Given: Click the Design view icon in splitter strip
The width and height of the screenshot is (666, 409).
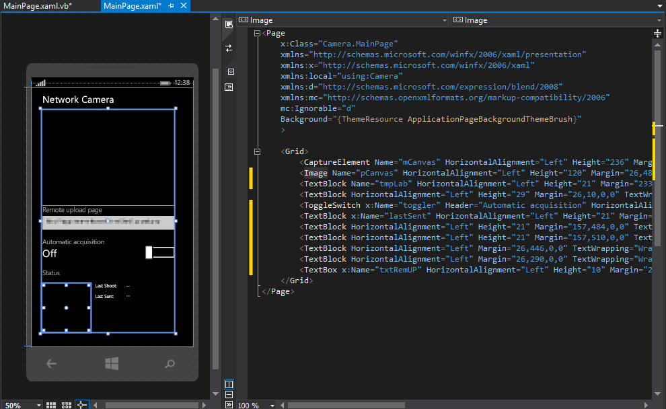Looking at the screenshot, I should [x=229, y=24].
